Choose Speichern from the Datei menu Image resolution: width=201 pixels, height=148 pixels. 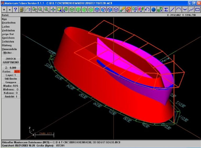pyautogui.click(x=8, y=38)
